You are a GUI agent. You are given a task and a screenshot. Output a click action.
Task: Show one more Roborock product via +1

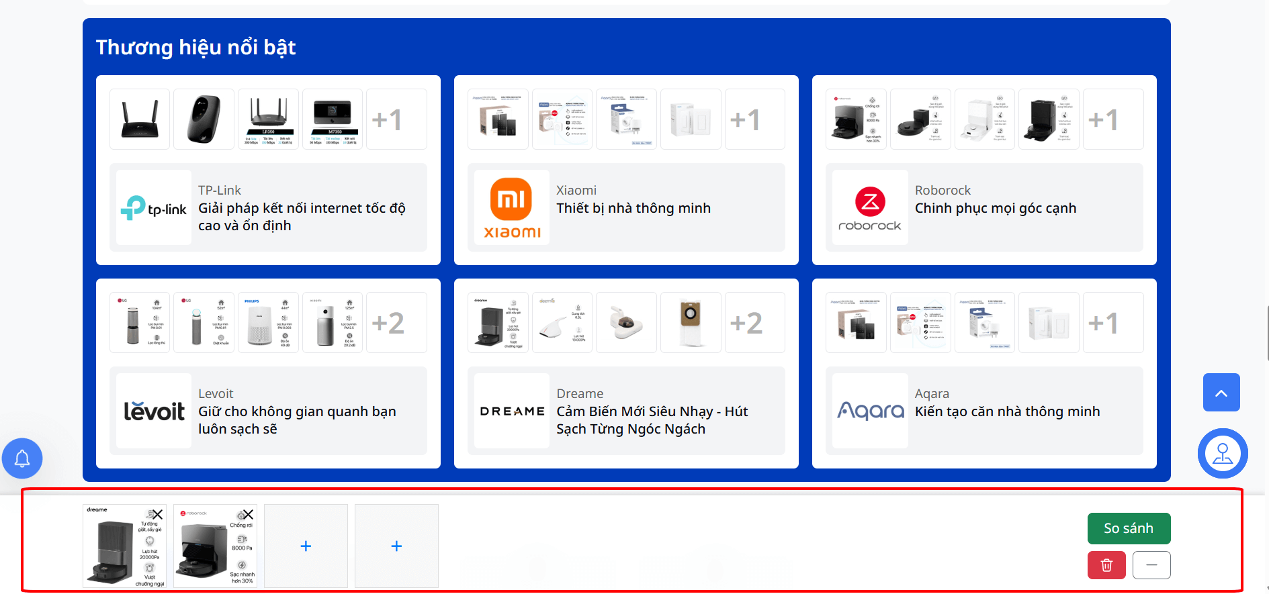1112,119
